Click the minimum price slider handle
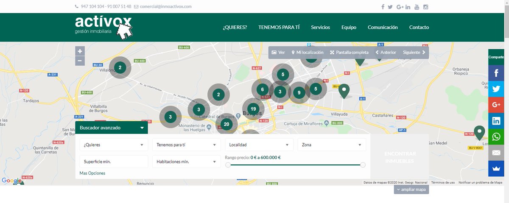The height and width of the screenshot is (203, 509). 228,165
